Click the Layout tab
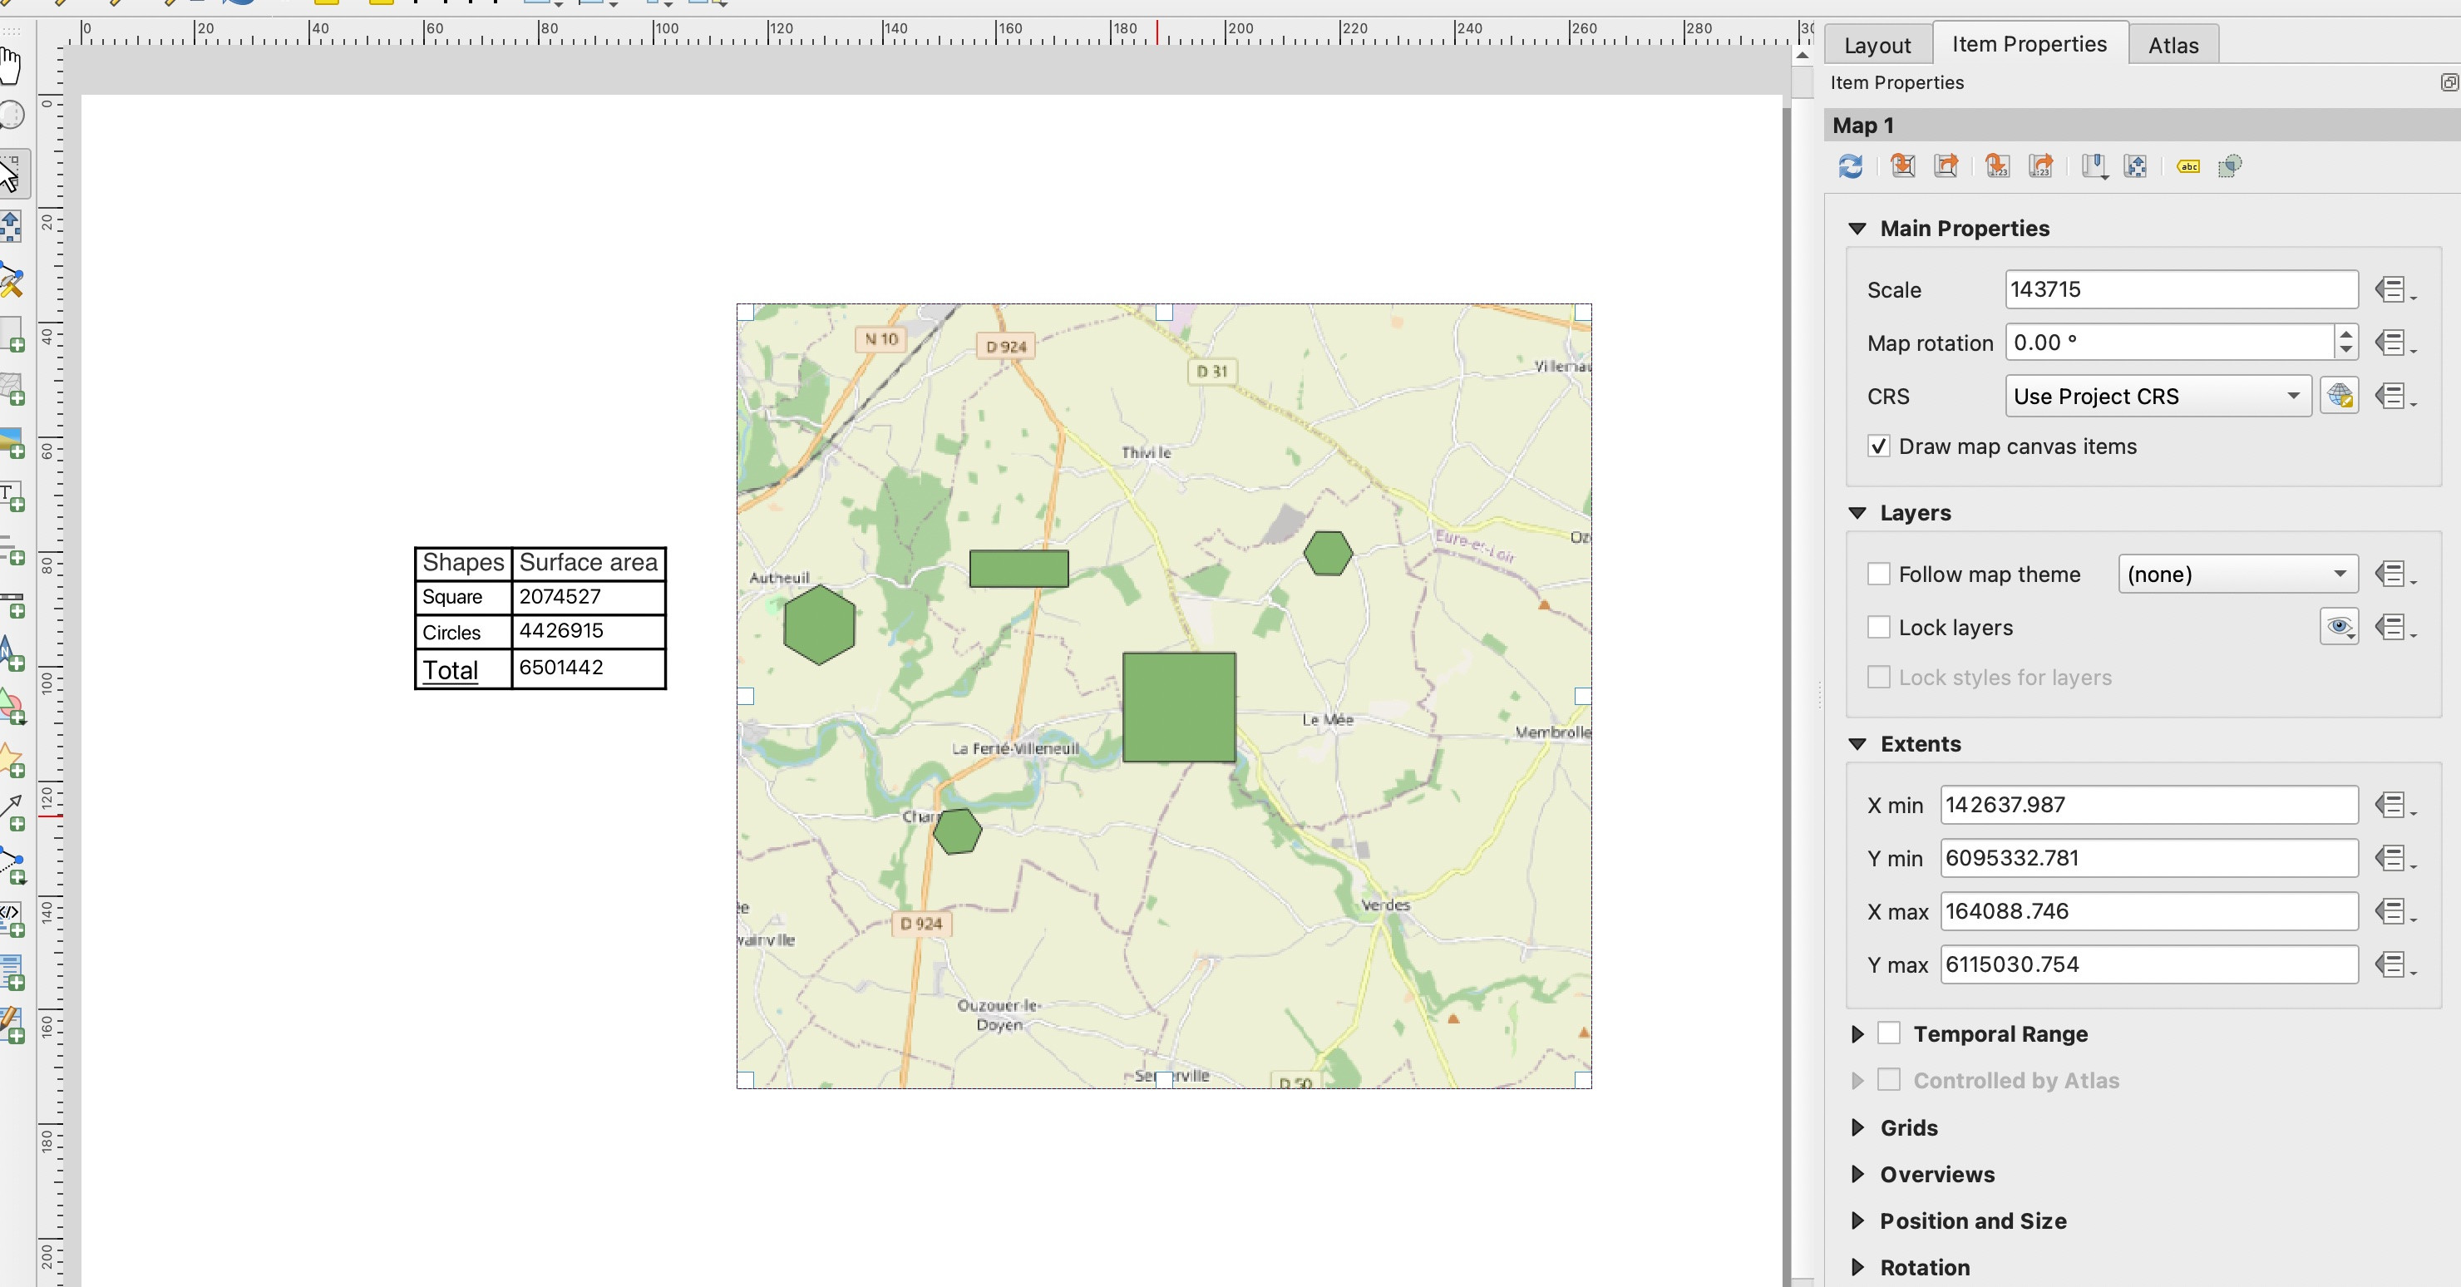This screenshot has height=1287, width=2461. pyautogui.click(x=1877, y=44)
